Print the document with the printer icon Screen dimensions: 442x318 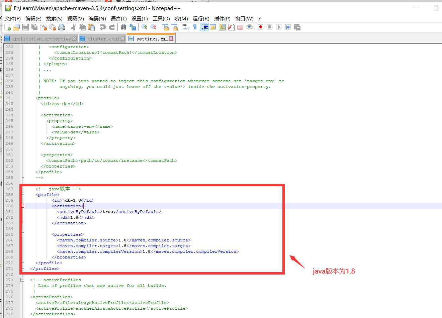click(x=62, y=27)
